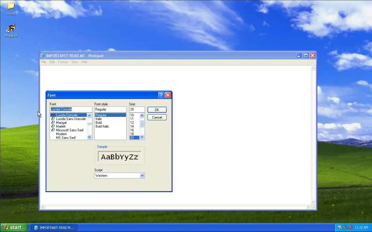Select font size 11
The image size is (372, 232).
(135, 119)
